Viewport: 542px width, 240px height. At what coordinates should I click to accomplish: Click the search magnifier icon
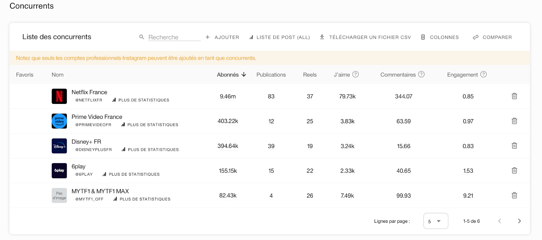pyautogui.click(x=142, y=37)
